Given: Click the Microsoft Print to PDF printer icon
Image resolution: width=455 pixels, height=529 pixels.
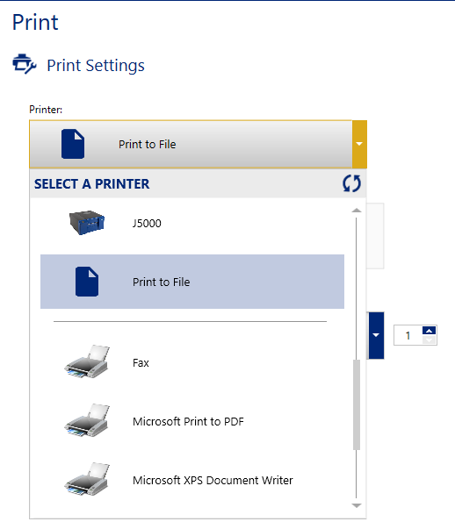Looking at the screenshot, I should click(x=87, y=420).
